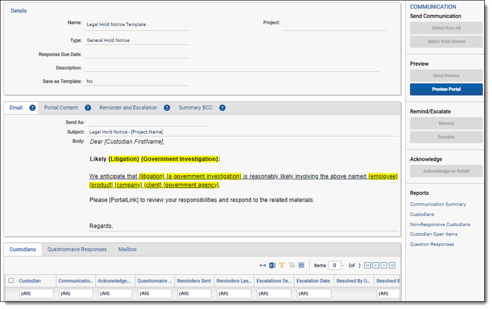
Task: Open Non-Responsive Custodians report
Action: click(x=440, y=224)
